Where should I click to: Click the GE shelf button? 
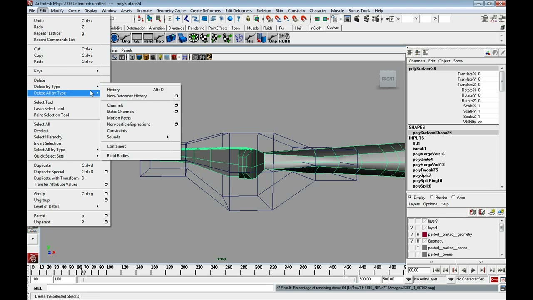click(x=137, y=39)
